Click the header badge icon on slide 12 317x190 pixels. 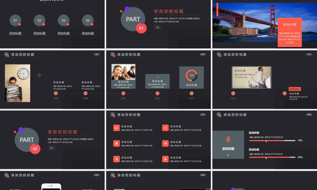(x=113, y=175)
